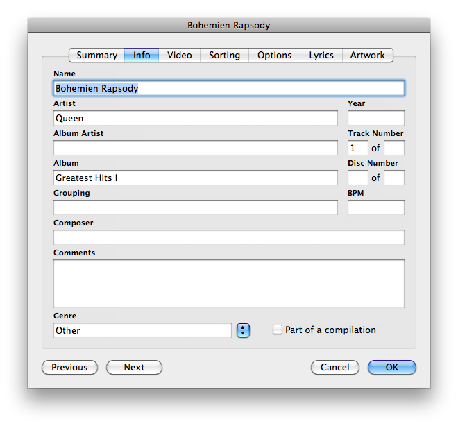
Task: Click the Name field with Bohemien Rapsody
Action: click(x=228, y=89)
